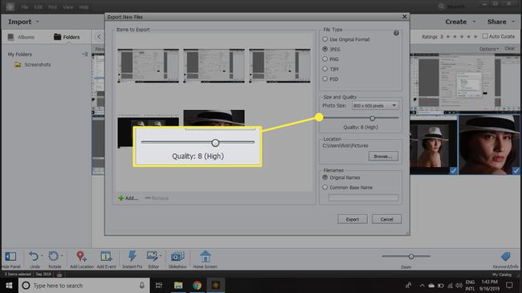Click the Add Location pin icon
The height and width of the screenshot is (293, 522).
[x=81, y=256]
